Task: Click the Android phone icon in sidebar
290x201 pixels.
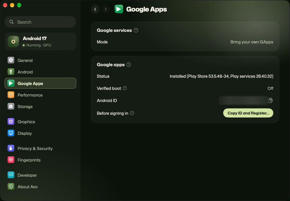Action: click(x=11, y=72)
